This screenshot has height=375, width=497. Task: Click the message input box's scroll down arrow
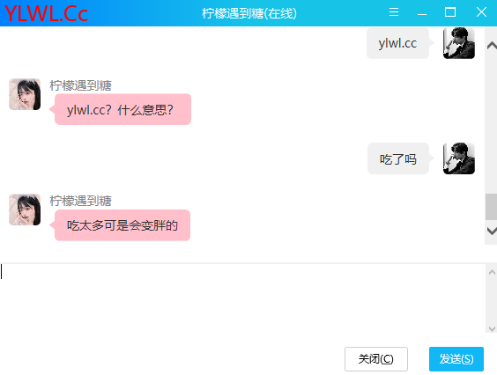[x=492, y=328]
